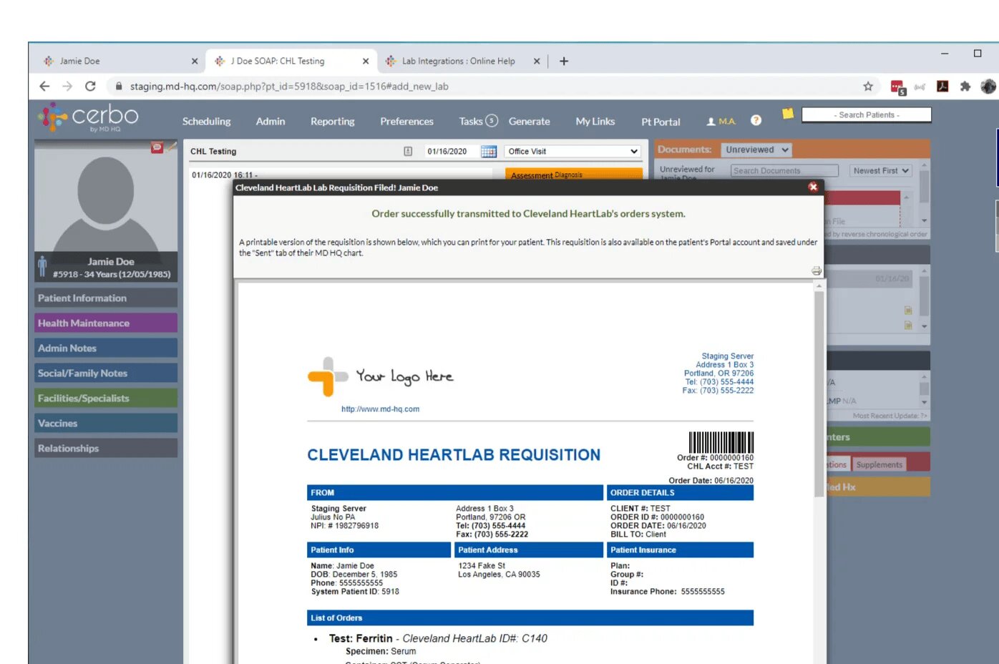Change the Newest First sort order dropdown
This screenshot has height=664, width=999.
coord(880,171)
